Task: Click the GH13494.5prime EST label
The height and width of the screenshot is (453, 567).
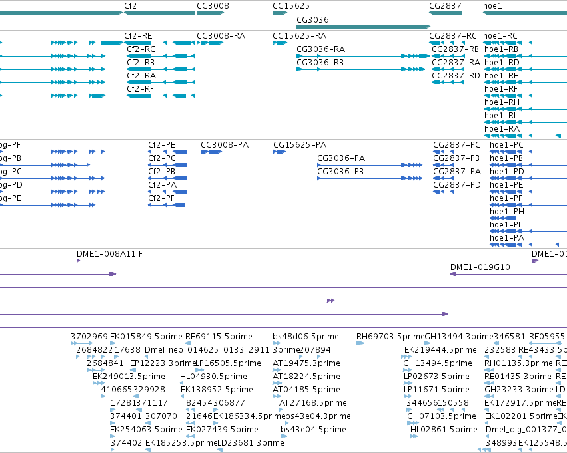Action: (438, 363)
